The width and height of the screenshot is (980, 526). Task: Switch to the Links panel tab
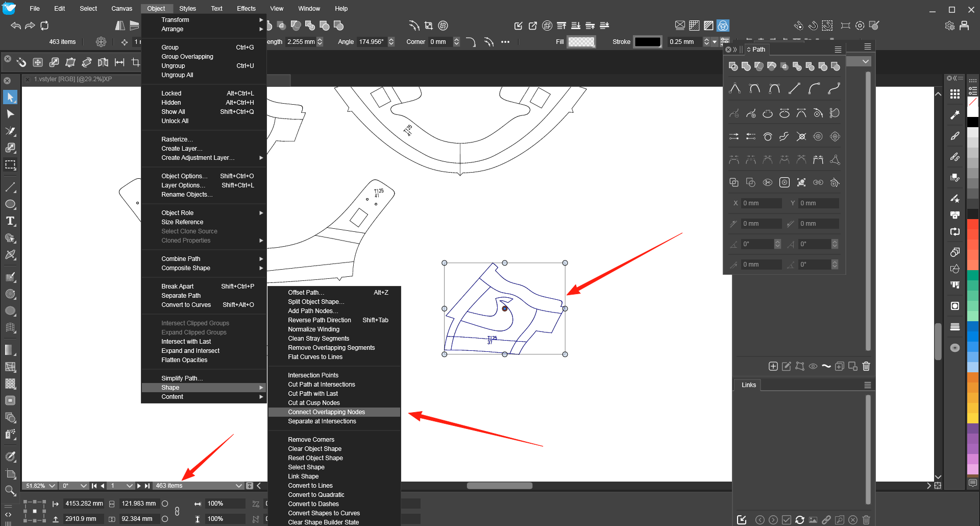tap(748, 385)
